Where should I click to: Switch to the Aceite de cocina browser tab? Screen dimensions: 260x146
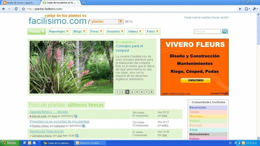21,3
